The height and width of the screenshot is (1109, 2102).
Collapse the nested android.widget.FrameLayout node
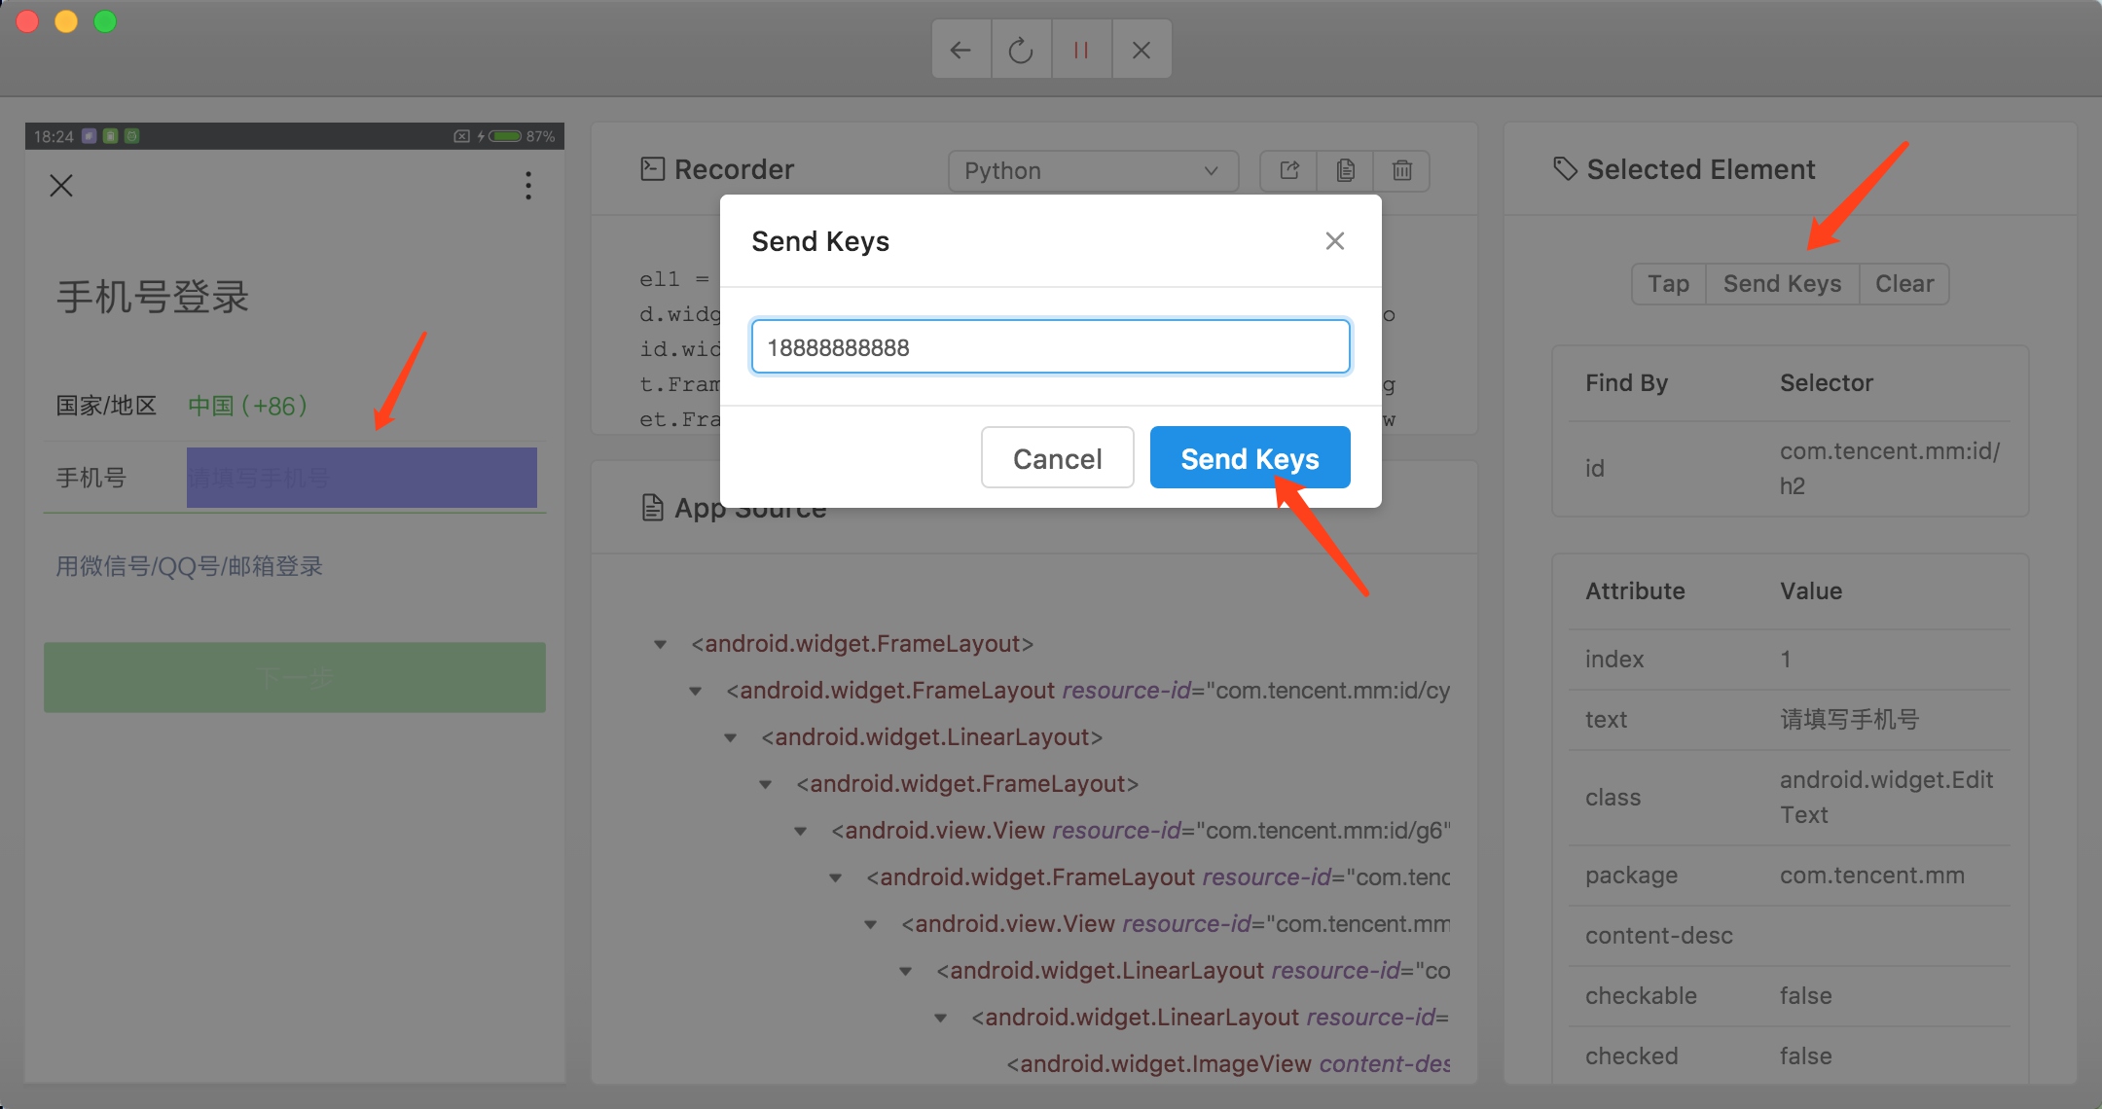[x=766, y=784]
